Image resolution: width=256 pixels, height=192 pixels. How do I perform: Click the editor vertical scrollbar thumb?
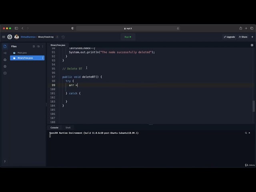254,106
